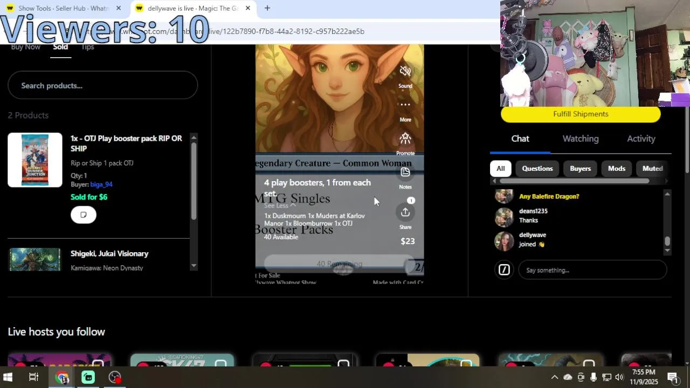Click the copy icon button under Sold for $6
Screen dimensions: 690x388
pyautogui.click(x=84, y=214)
